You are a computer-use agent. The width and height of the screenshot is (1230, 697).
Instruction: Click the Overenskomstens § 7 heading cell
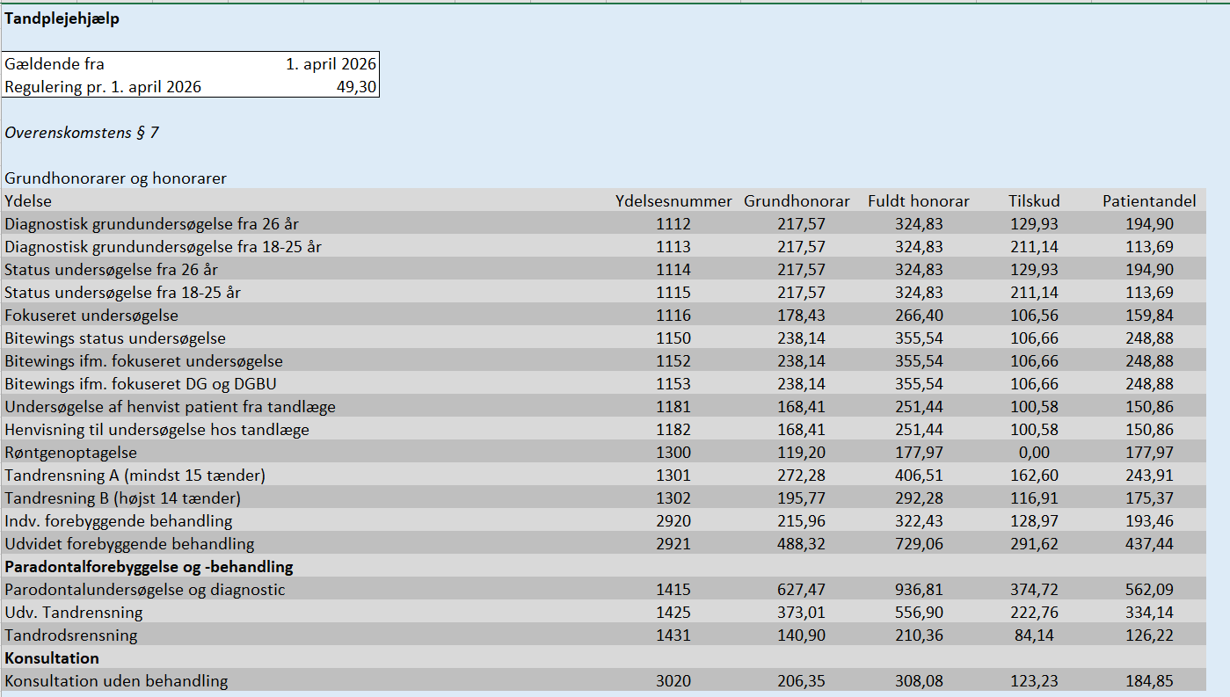(82, 133)
